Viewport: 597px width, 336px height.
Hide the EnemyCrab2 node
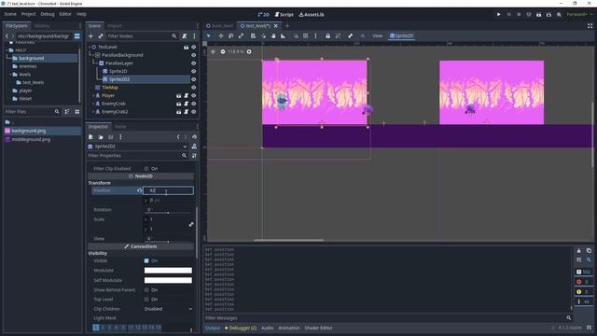[193, 112]
